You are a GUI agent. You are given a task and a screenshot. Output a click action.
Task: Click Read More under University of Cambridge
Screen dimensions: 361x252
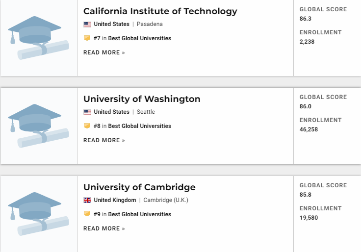click(x=104, y=228)
